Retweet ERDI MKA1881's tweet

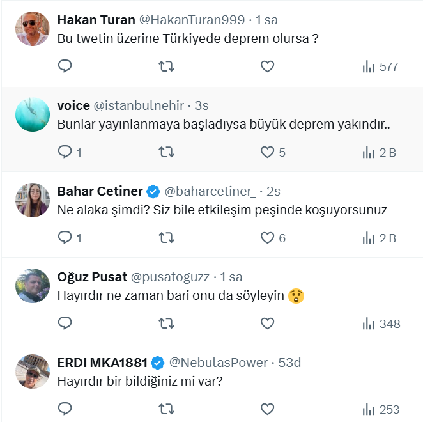166,409
